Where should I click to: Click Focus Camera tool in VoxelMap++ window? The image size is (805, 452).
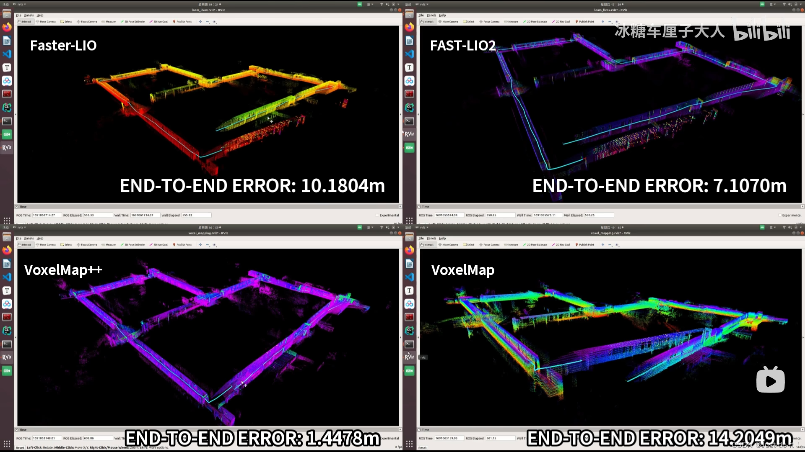pyautogui.click(x=87, y=245)
